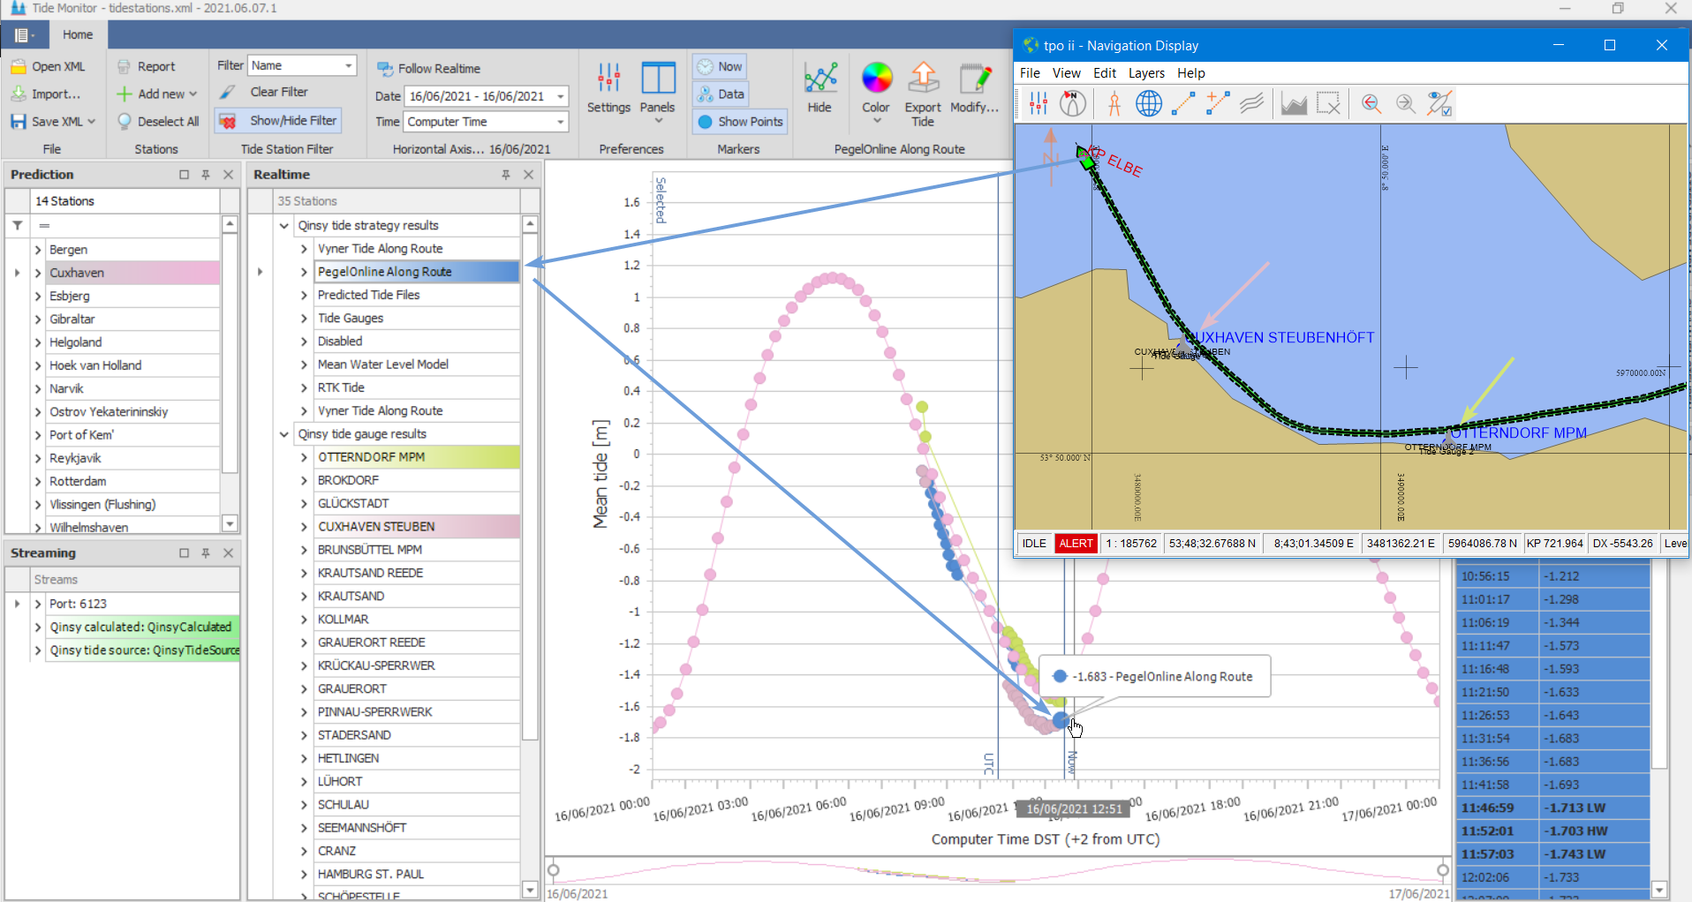The width and height of the screenshot is (1692, 902).
Task: Open the Time Computer Time dropdown
Action: pyautogui.click(x=560, y=122)
